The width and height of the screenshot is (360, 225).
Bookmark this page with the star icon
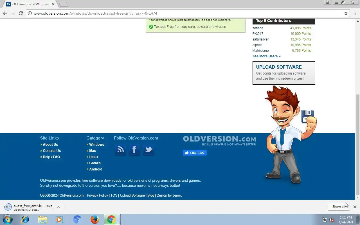click(x=346, y=13)
